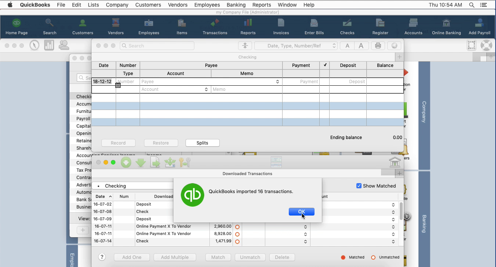Open the Date, Type, Number/Ref sort dropdown
496x267 pixels.
(x=296, y=46)
